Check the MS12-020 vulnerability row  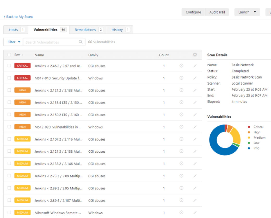[x=9, y=127]
